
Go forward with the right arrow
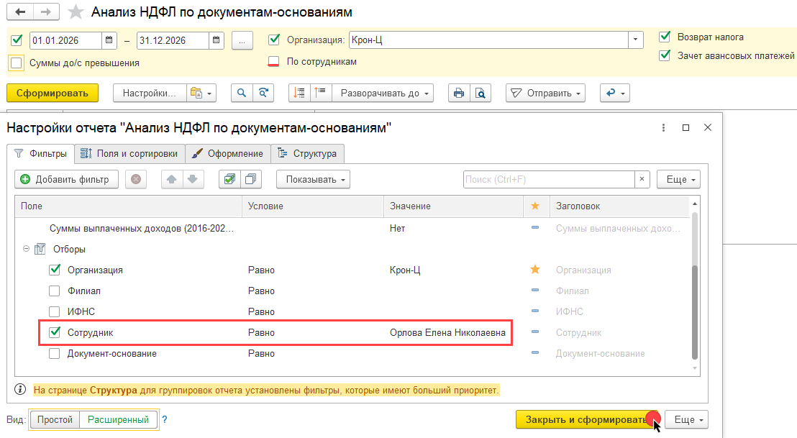[46, 12]
